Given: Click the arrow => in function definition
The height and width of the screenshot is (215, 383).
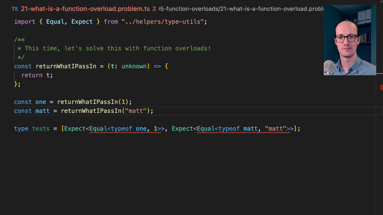Looking at the screenshot, I should pos(157,66).
